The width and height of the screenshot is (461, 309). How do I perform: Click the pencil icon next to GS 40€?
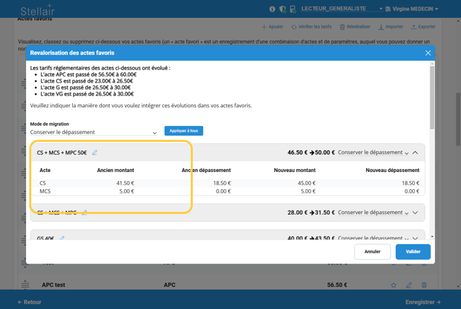62,238
